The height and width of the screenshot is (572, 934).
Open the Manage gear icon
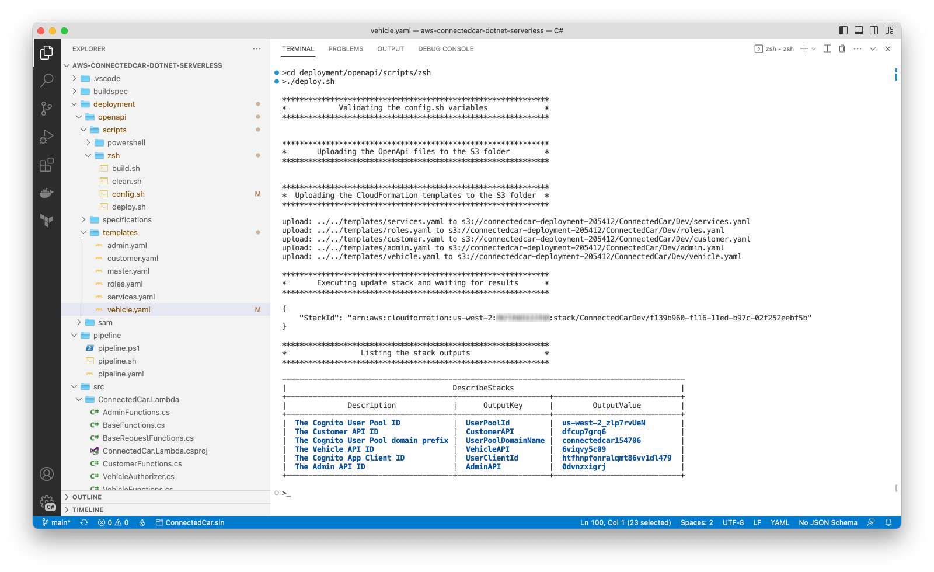(x=47, y=502)
